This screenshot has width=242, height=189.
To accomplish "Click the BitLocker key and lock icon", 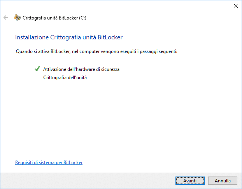I will (17, 18).
